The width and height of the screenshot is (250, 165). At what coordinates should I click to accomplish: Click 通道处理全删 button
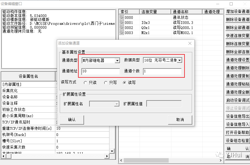pos(237,92)
